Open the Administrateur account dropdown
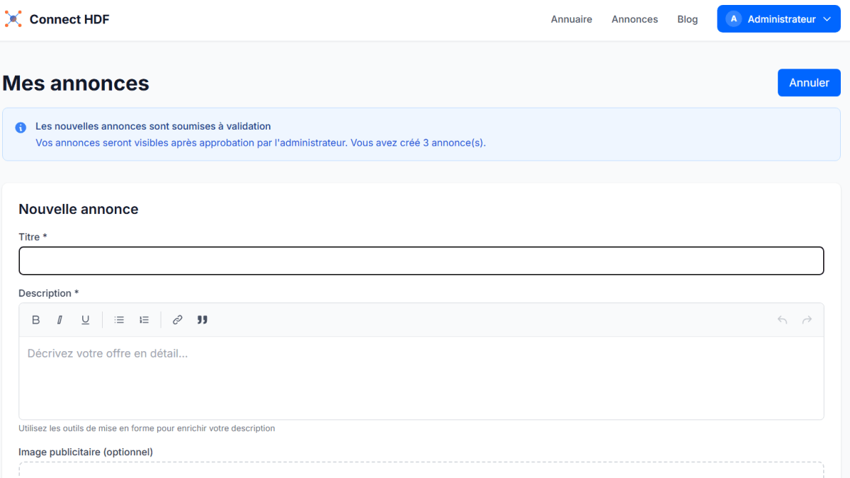The height and width of the screenshot is (478, 850). (x=826, y=18)
